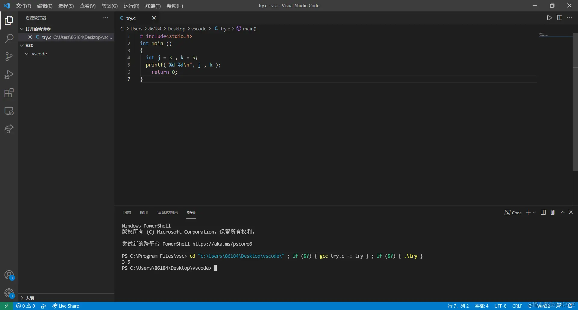Viewport: 578px width, 310px height.
Task: Close the terminal panel
Action: coord(571,212)
